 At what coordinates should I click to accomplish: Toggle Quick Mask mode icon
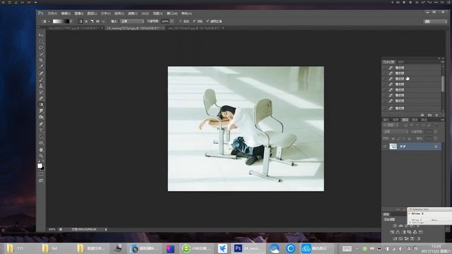(x=41, y=174)
